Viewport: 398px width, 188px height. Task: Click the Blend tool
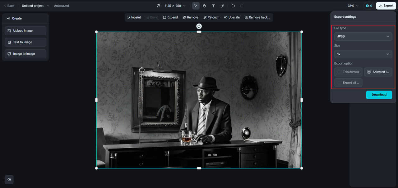152,17
